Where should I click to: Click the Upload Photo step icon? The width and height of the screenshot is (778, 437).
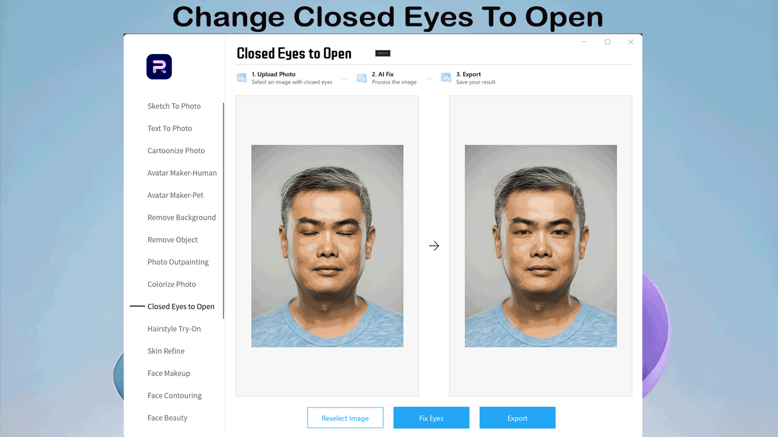point(242,78)
